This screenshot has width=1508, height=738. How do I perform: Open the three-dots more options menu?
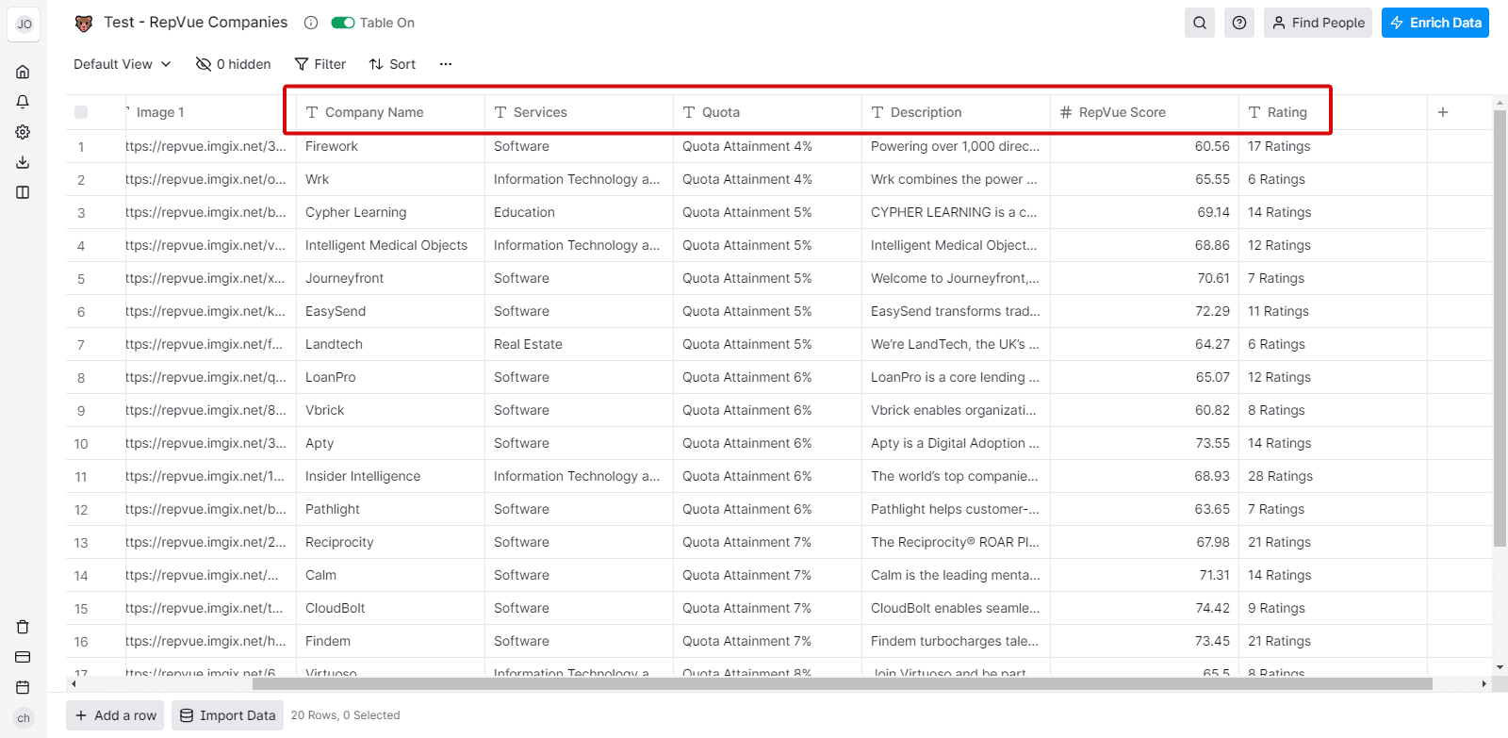pos(446,64)
